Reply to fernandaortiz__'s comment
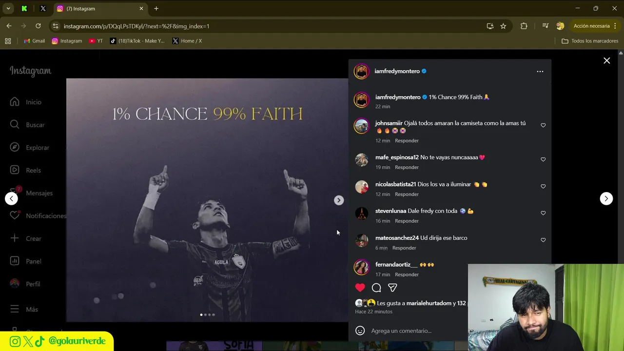This screenshot has width=624, height=351. (x=407, y=274)
